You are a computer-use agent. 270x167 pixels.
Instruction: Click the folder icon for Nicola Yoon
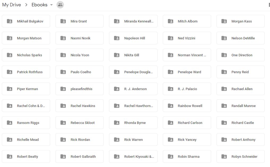click(63, 55)
